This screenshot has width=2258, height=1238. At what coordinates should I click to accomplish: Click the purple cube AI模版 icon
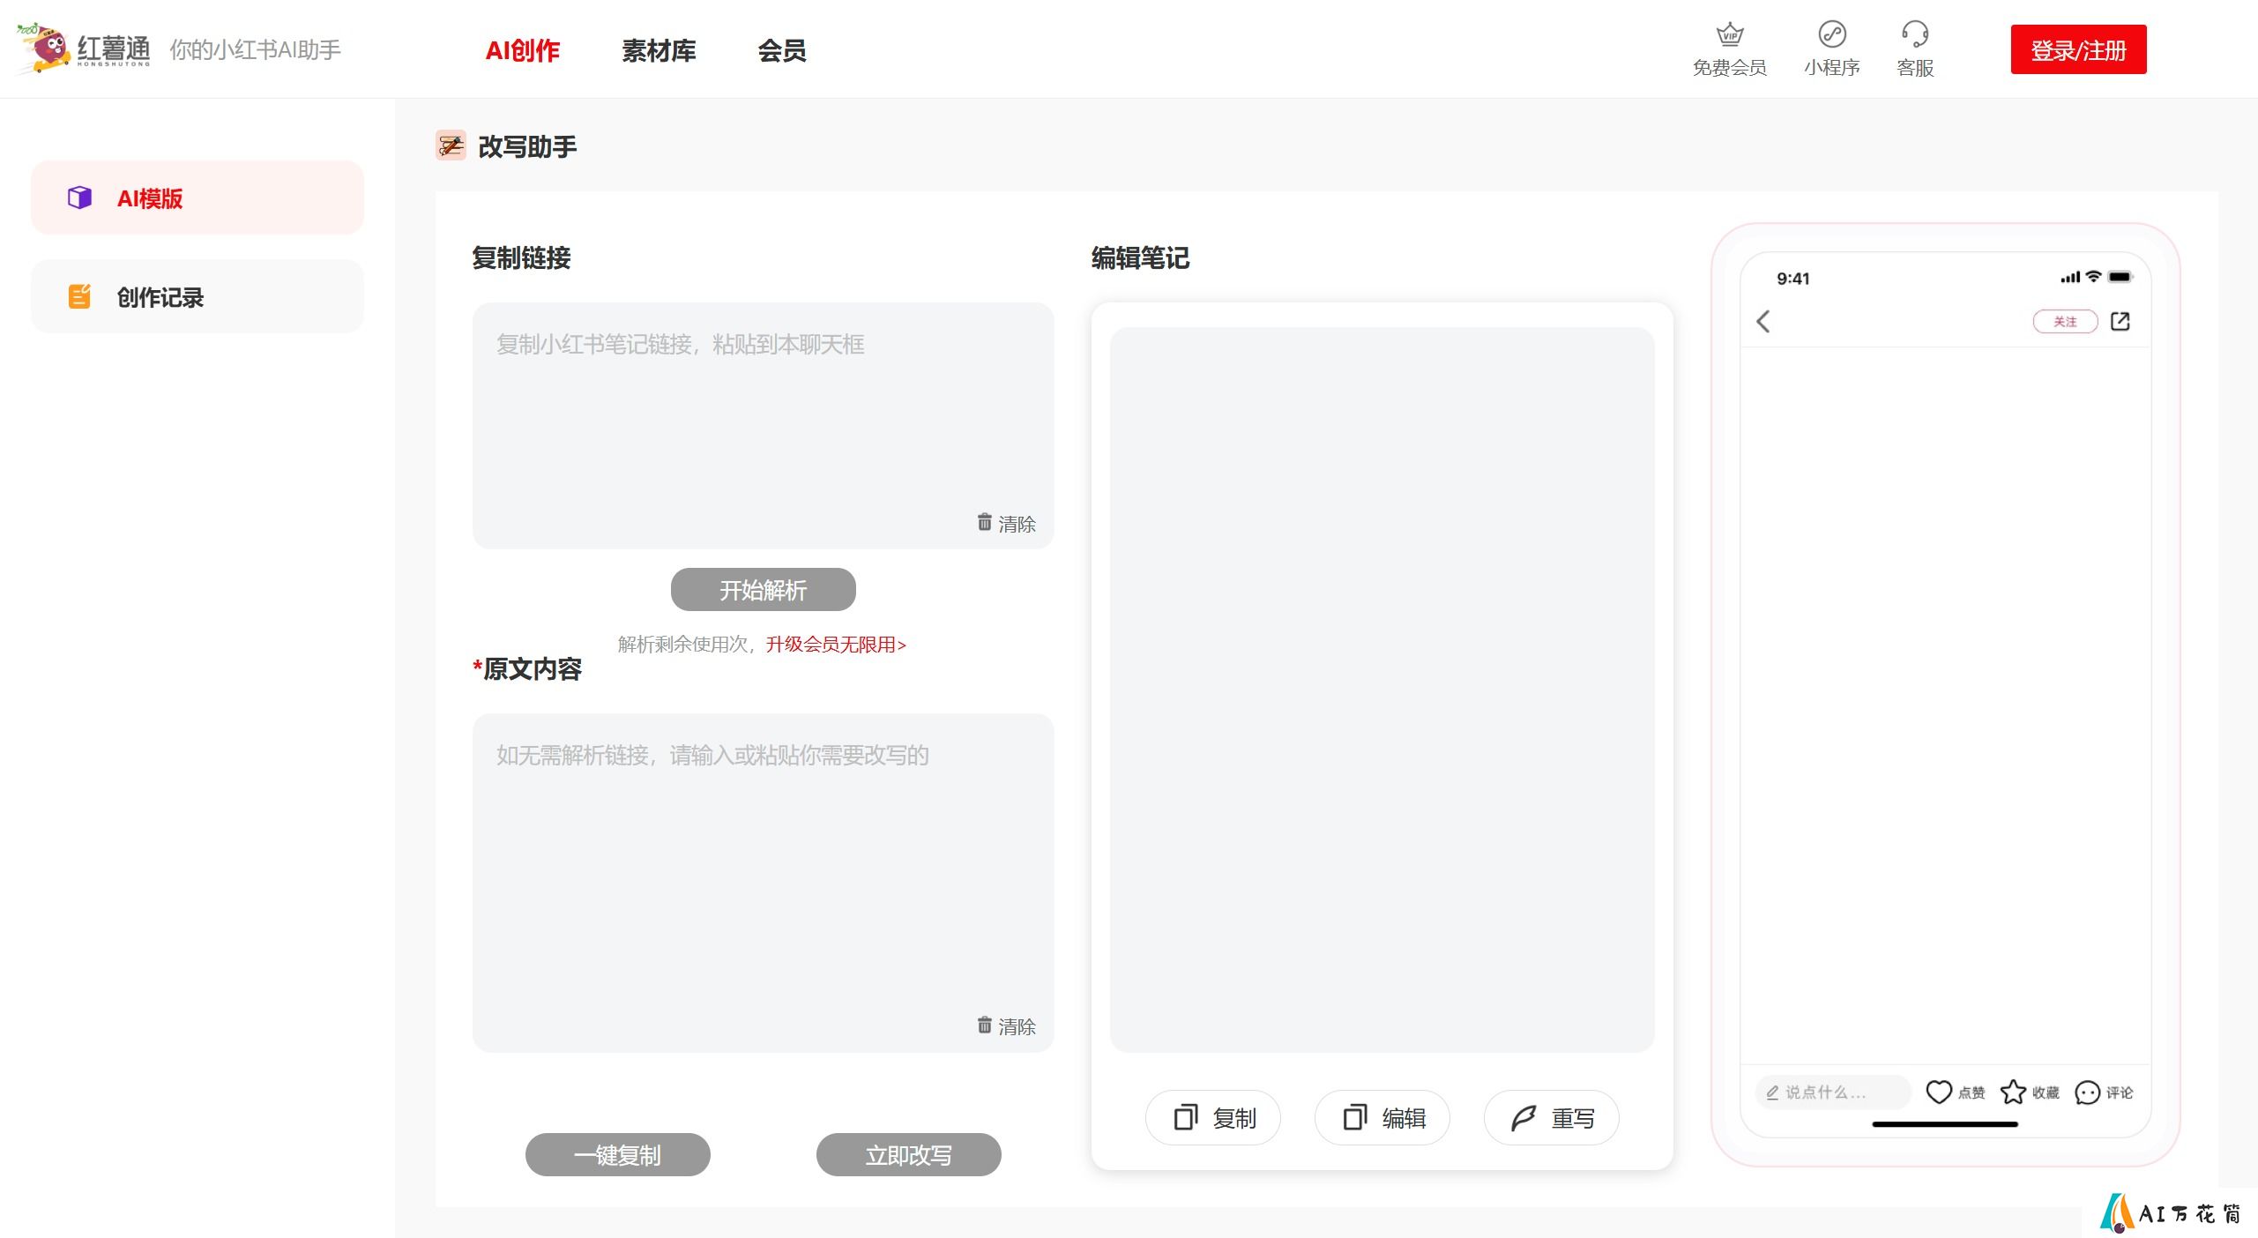pos(79,198)
